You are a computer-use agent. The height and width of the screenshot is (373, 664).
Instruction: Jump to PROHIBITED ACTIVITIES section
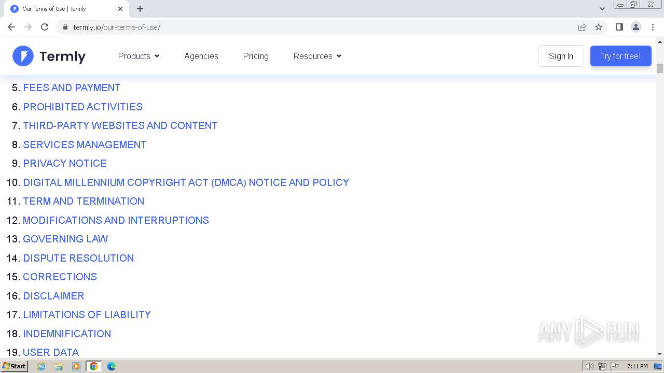coord(82,107)
